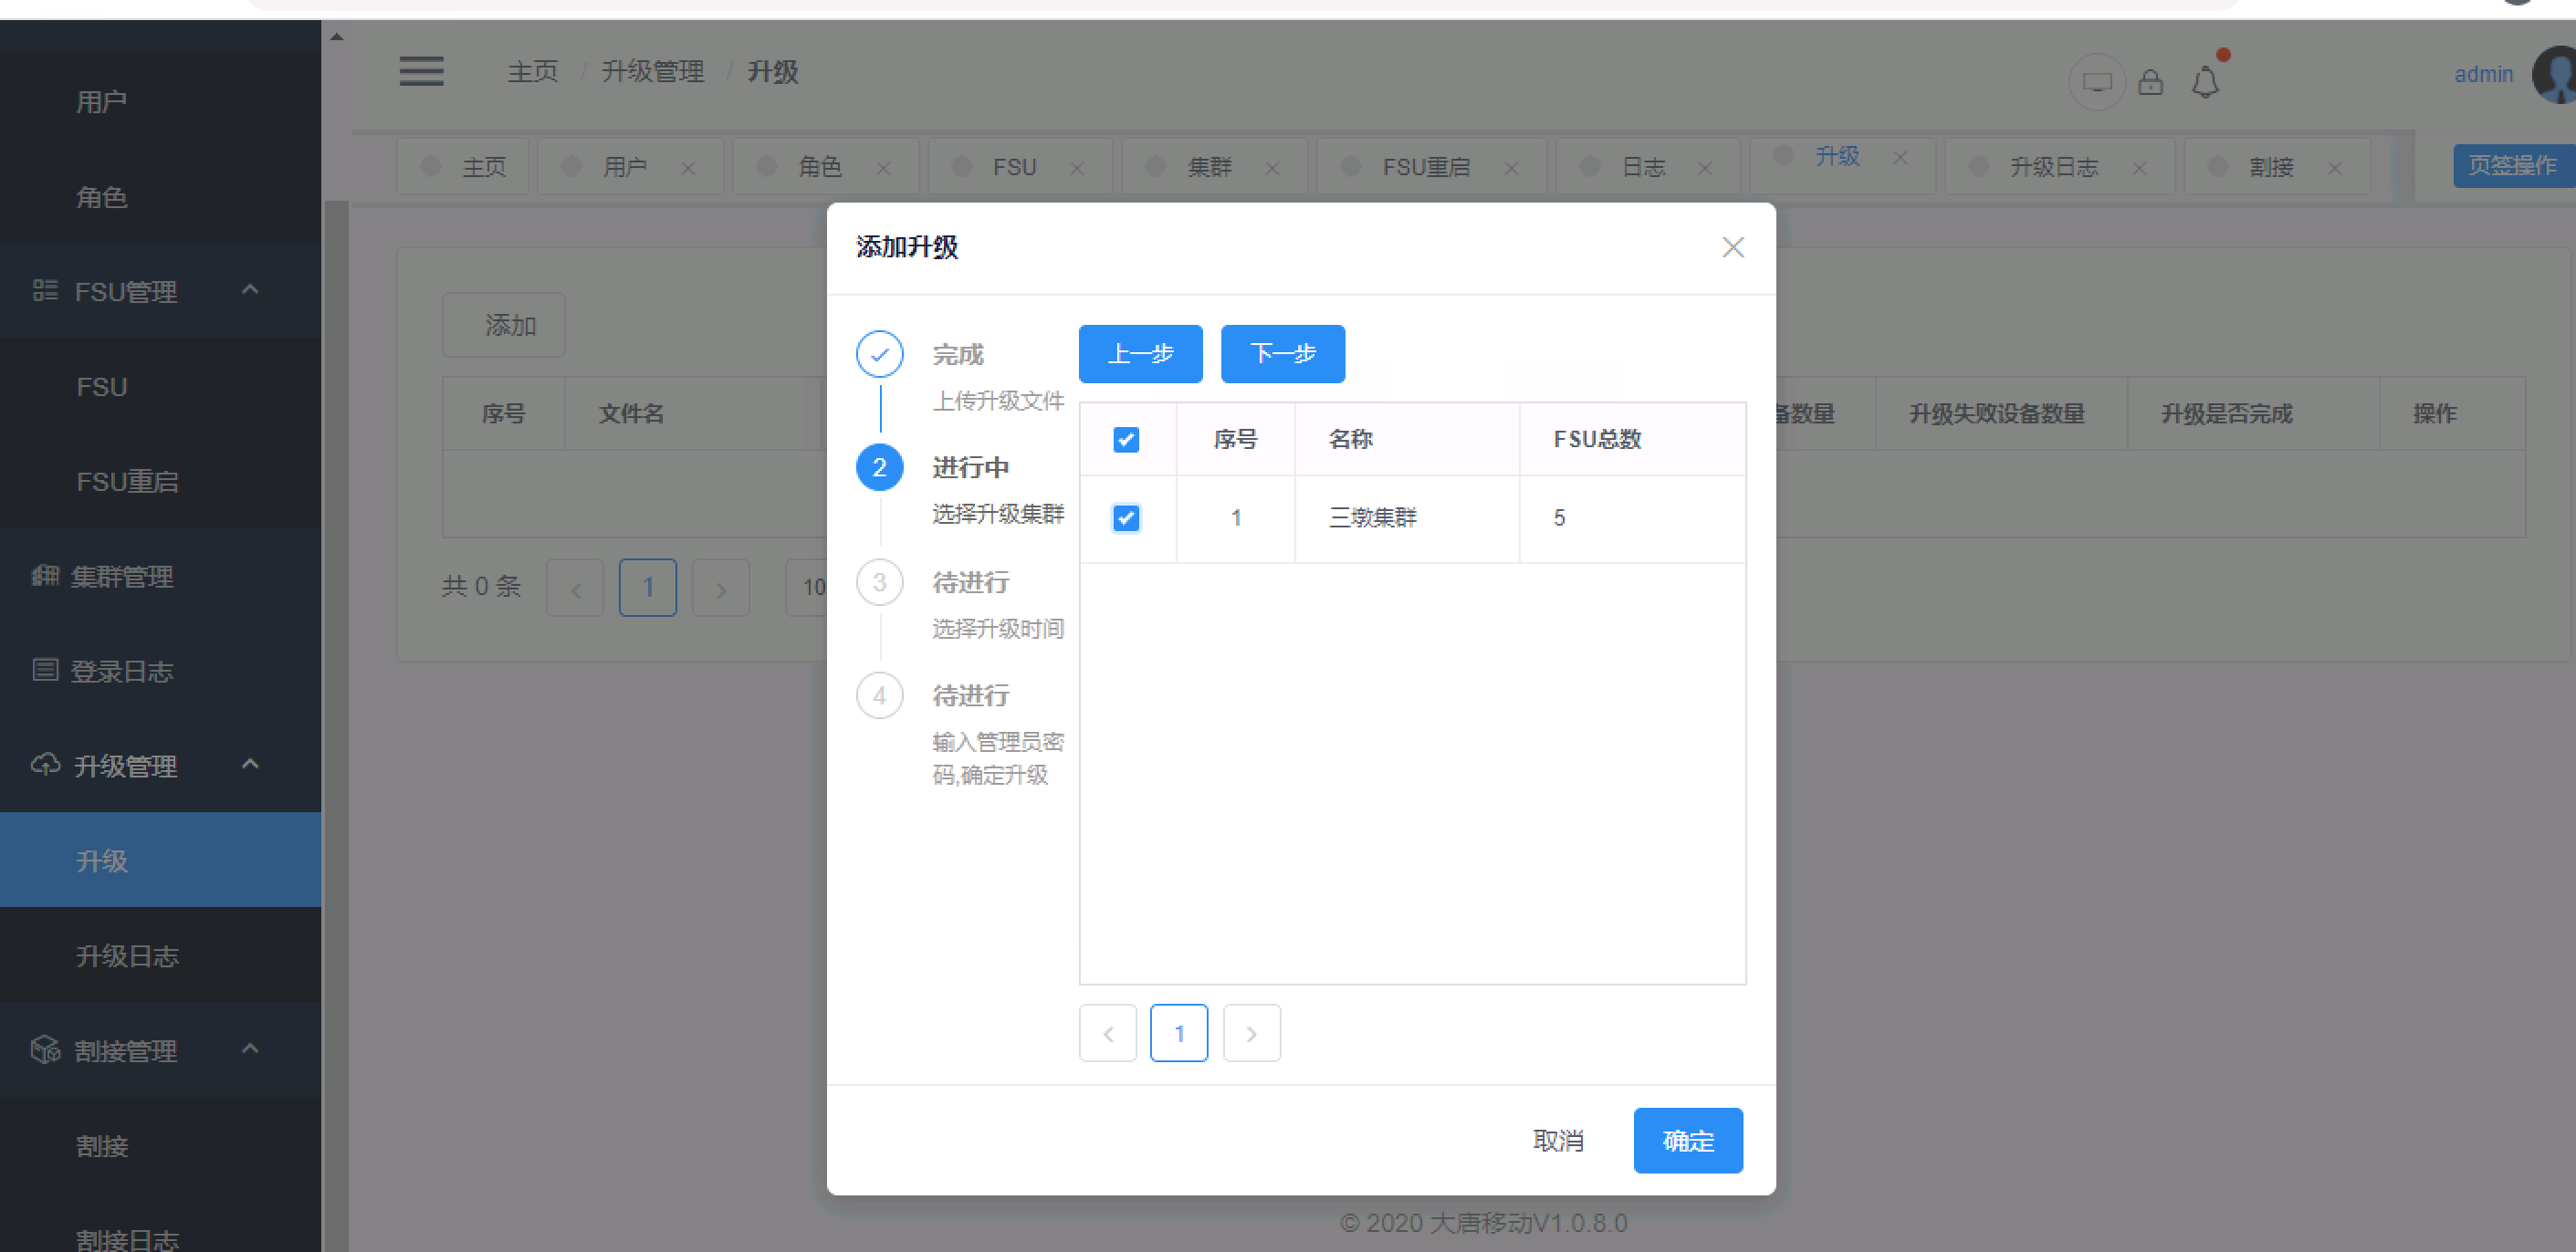Click the 主页 breadcrumb link

click(532, 72)
